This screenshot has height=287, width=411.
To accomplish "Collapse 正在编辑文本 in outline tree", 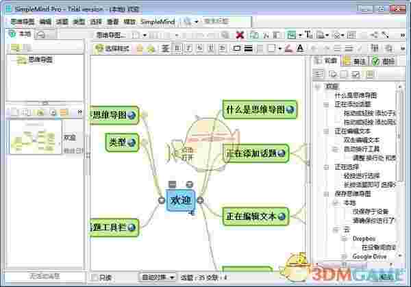I will (326, 131).
